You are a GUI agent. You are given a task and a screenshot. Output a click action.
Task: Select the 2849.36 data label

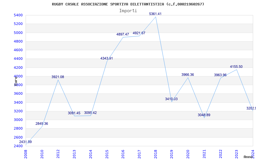(x=42, y=124)
